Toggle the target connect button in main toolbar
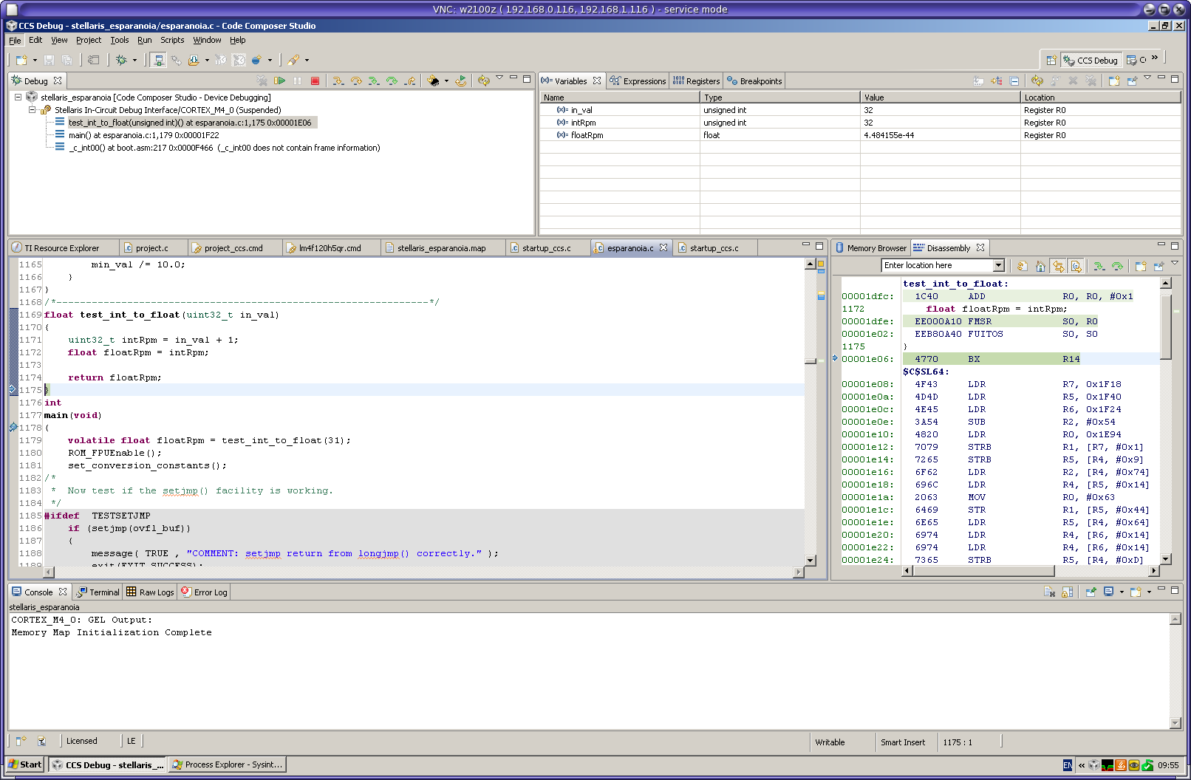This screenshot has width=1191, height=780. tap(157, 60)
